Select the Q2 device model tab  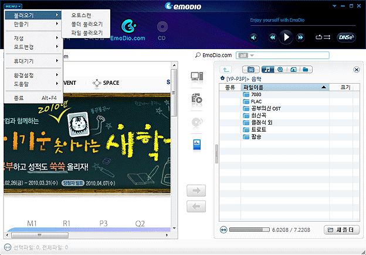[140, 223]
